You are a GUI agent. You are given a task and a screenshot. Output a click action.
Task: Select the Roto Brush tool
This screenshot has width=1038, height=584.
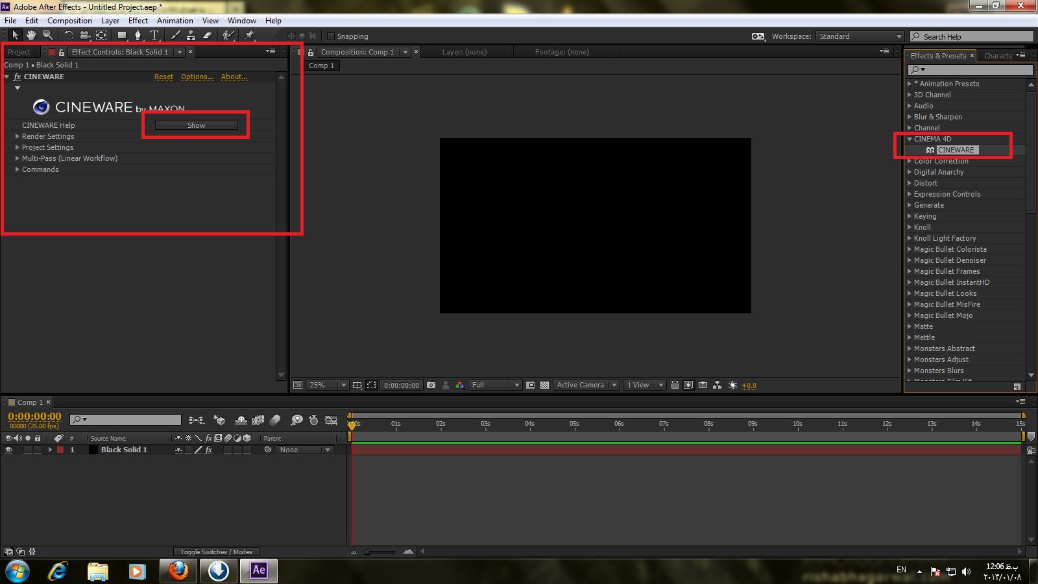pos(228,36)
